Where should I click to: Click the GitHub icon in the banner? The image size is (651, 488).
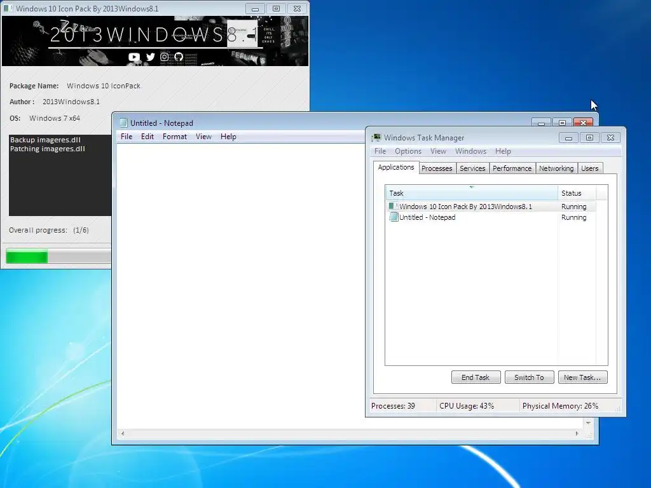[x=179, y=57]
